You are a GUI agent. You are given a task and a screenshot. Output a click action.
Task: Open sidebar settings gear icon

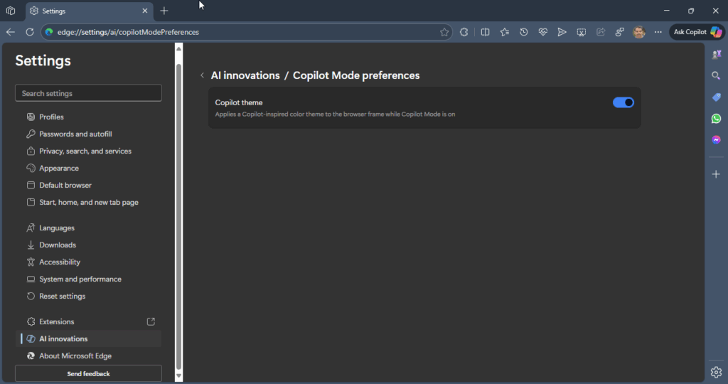(x=716, y=372)
